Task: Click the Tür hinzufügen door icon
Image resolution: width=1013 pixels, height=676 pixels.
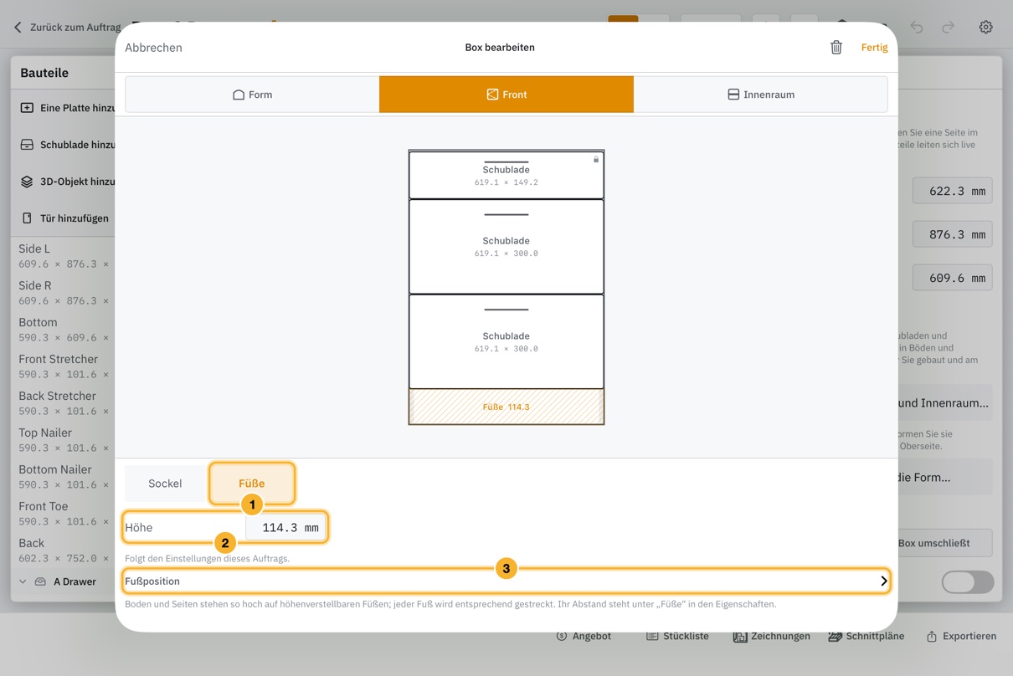Action: coord(27,218)
